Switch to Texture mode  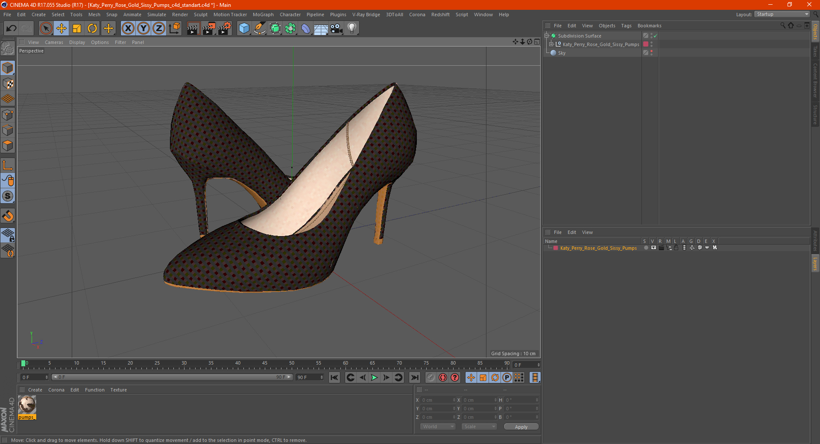(x=8, y=84)
